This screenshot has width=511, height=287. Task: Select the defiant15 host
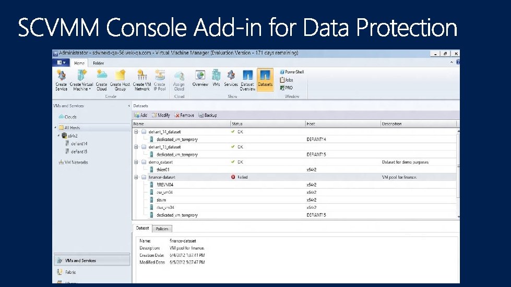76,152
